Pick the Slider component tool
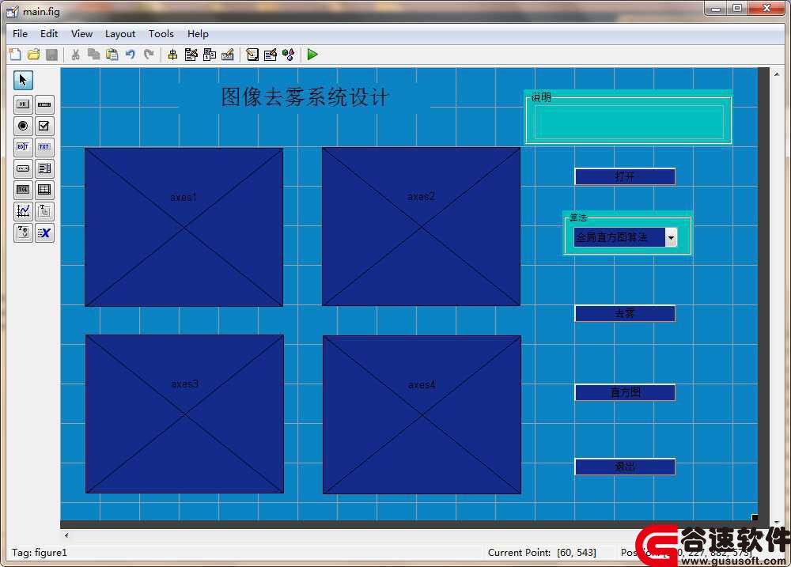The width and height of the screenshot is (791, 567). click(x=44, y=104)
